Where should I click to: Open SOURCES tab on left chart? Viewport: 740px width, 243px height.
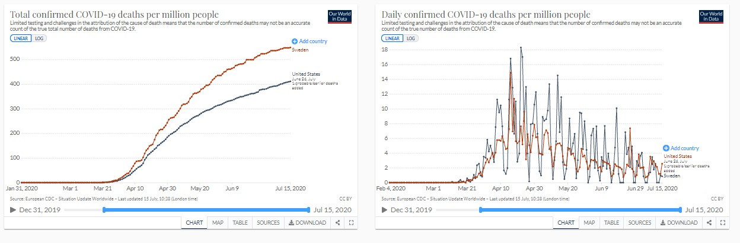click(268, 223)
